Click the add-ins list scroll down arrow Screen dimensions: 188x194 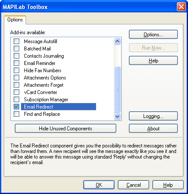[x=117, y=116]
